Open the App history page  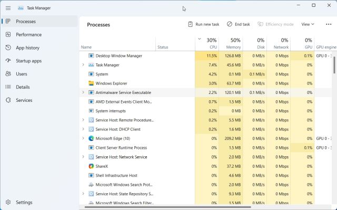point(39,47)
